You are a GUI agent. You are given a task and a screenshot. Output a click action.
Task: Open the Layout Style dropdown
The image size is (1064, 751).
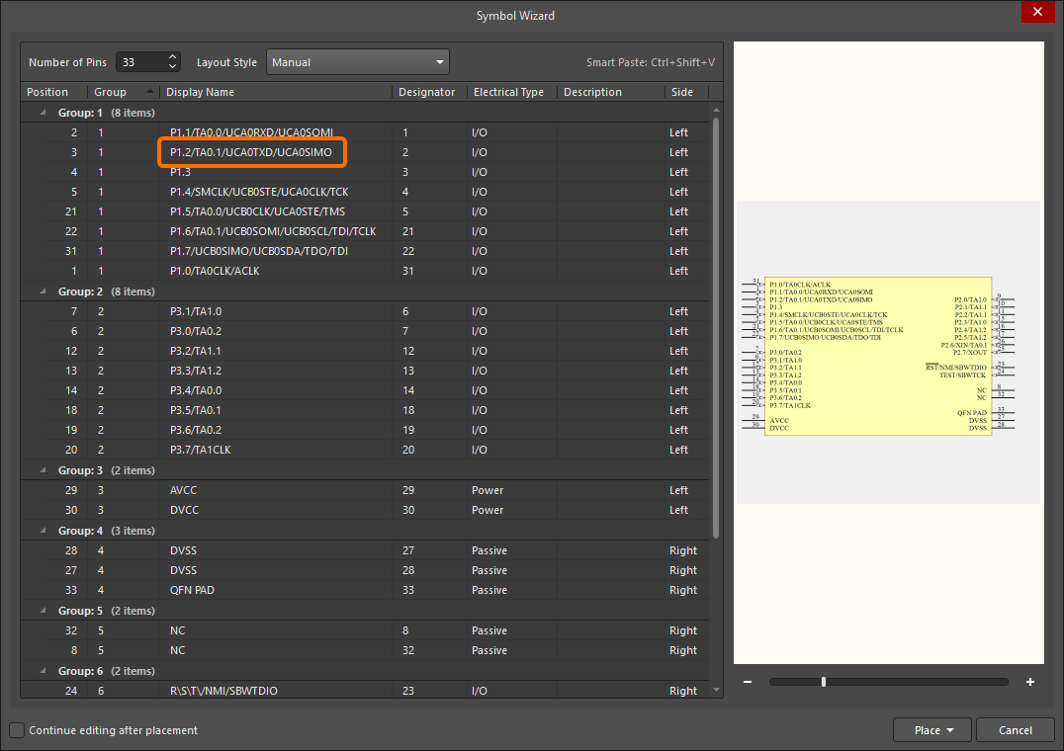tap(358, 62)
